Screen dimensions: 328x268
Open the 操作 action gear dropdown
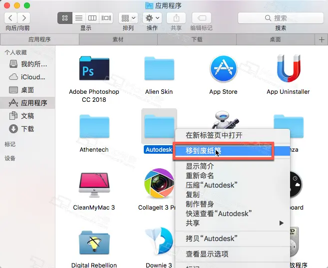tap(152, 18)
